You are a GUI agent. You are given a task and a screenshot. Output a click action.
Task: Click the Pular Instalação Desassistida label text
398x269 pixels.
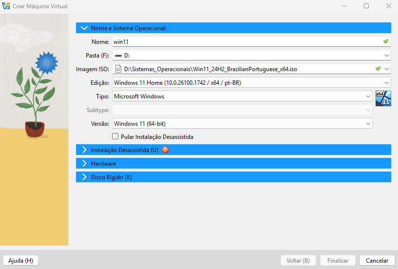click(x=157, y=136)
